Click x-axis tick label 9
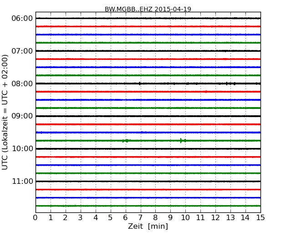Screen dimensions: 296x236 (x=170, y=218)
